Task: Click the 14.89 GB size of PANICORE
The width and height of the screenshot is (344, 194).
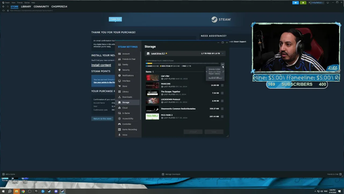Action: (x=215, y=85)
